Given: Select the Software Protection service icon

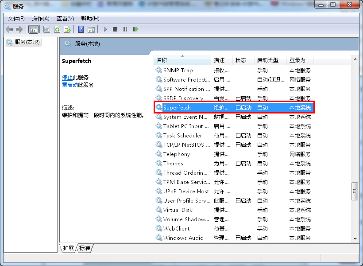Looking at the screenshot, I should pyautogui.click(x=158, y=79).
